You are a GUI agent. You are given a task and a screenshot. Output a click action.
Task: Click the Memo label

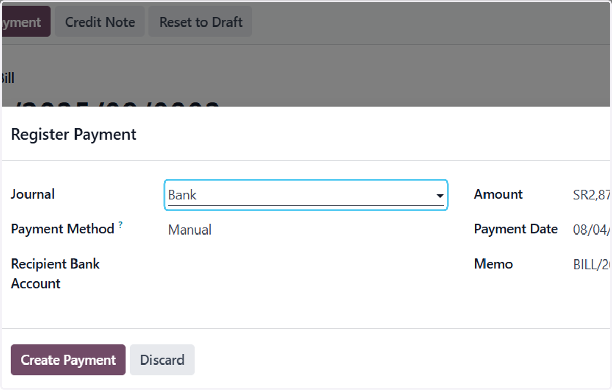click(493, 264)
